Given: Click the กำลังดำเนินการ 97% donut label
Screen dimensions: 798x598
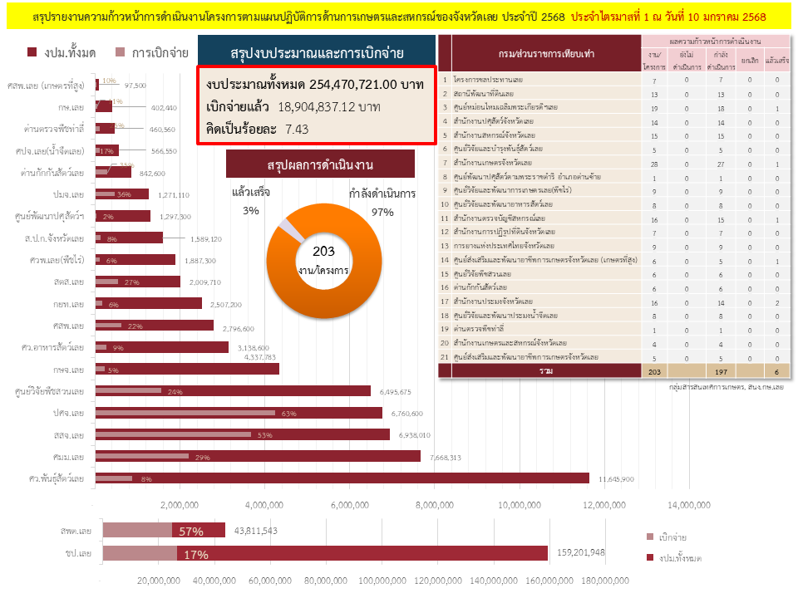Looking at the screenshot, I should tap(382, 203).
